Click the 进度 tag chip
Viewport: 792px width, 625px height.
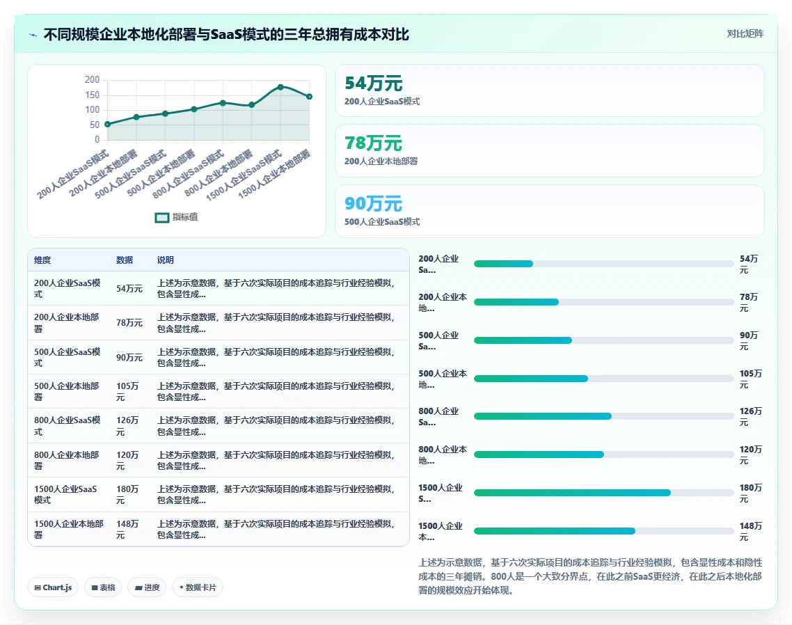[x=147, y=587]
